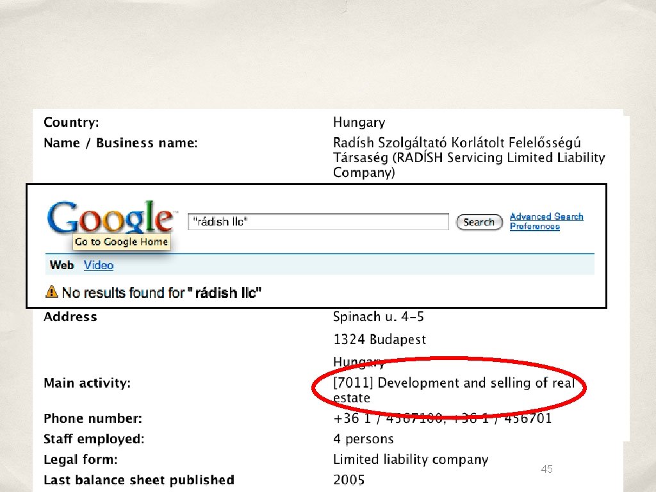Click the Search button
Screen dimensions: 656x492
[x=479, y=222]
